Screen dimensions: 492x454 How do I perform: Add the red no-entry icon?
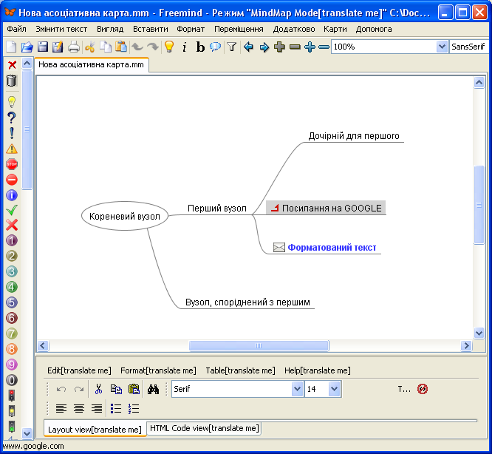pyautogui.click(x=12, y=180)
